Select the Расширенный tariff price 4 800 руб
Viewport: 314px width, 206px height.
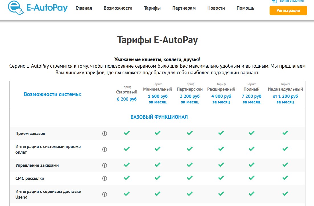tap(221, 96)
